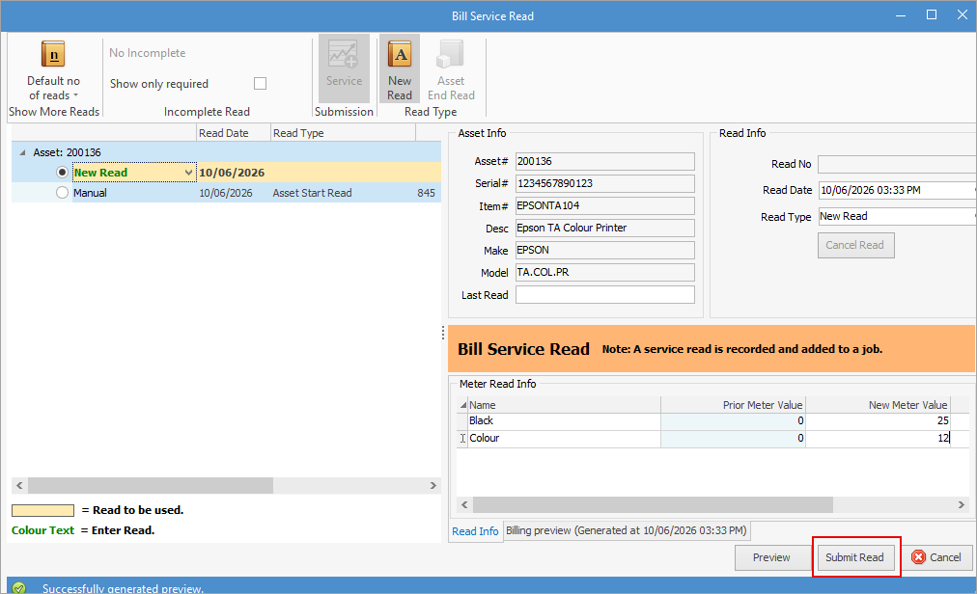Click the meter grid scroll-left arrow
Image resolution: width=977 pixels, height=594 pixels.
click(464, 505)
